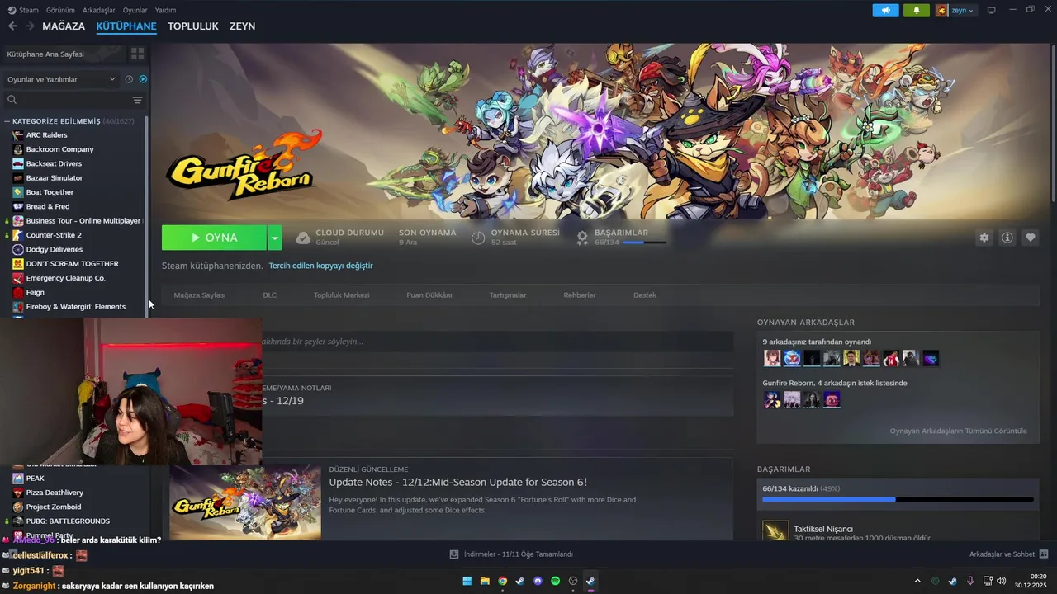Open the Rehberler tab

[580, 295]
